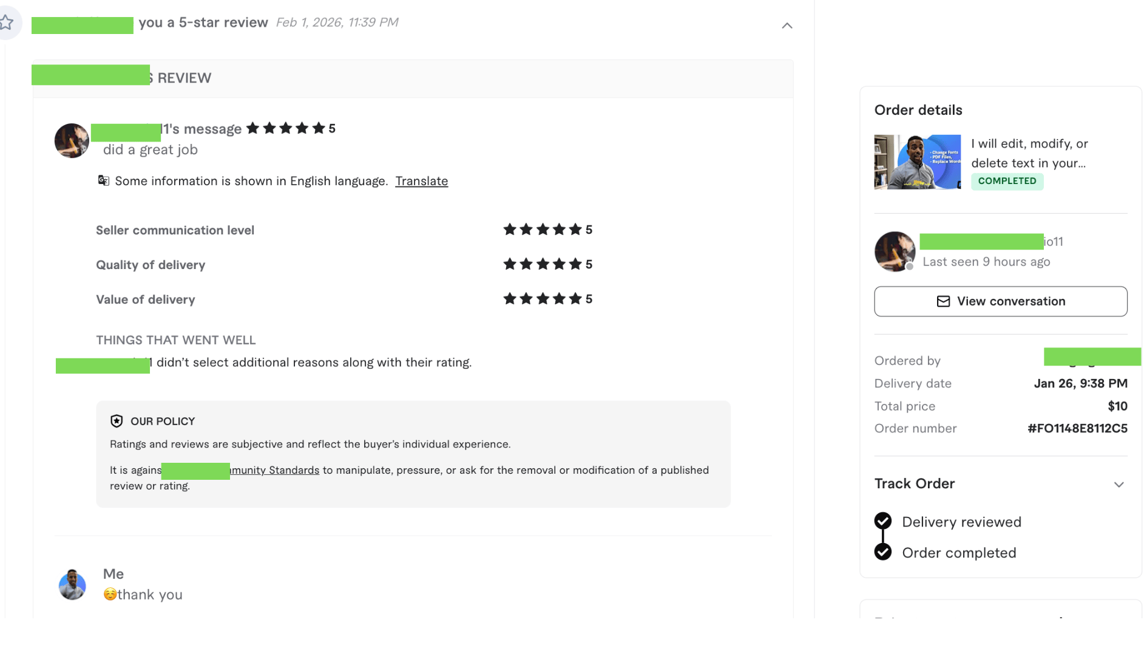Click the Delivery reviewed checkmark

pyautogui.click(x=883, y=521)
